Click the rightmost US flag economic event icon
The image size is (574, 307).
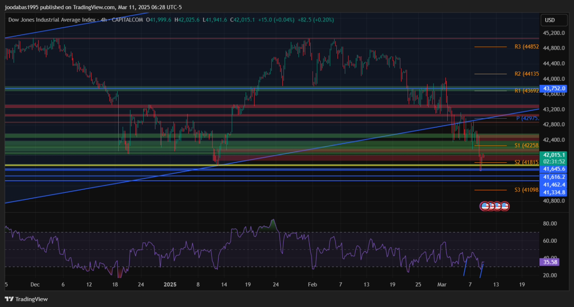[x=505, y=206]
